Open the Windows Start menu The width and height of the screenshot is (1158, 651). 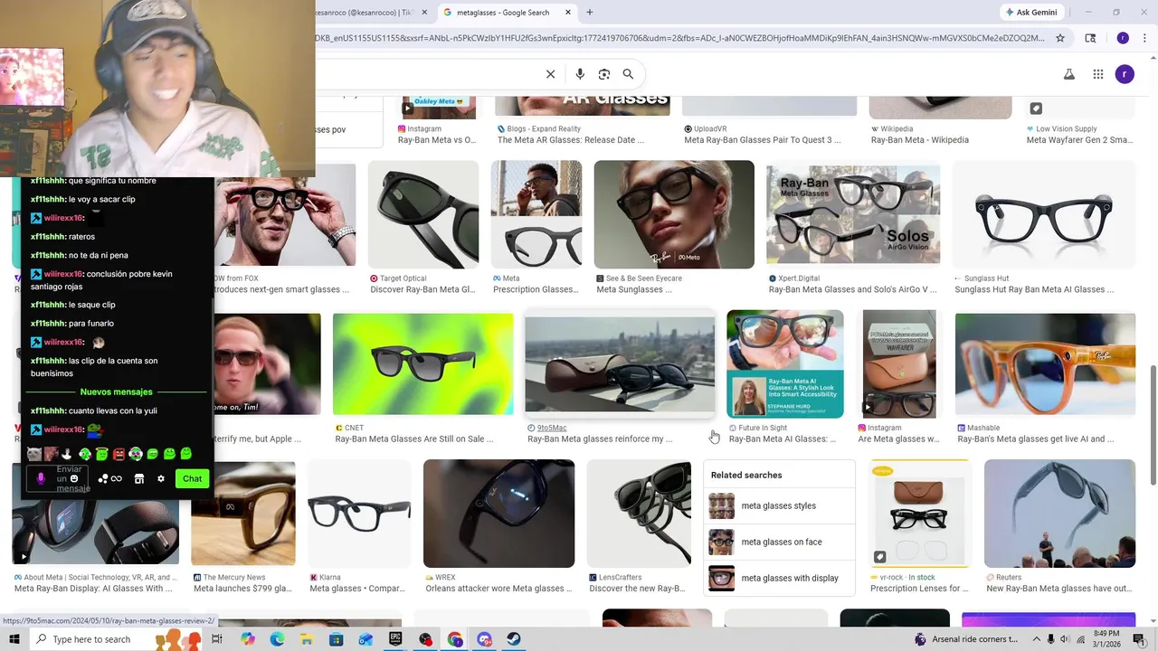pyautogui.click(x=14, y=639)
